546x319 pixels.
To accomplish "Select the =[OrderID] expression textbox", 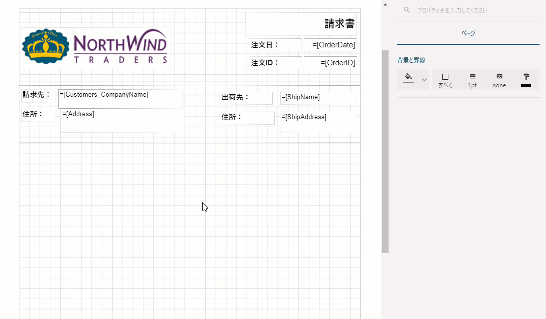I will 330,63.
